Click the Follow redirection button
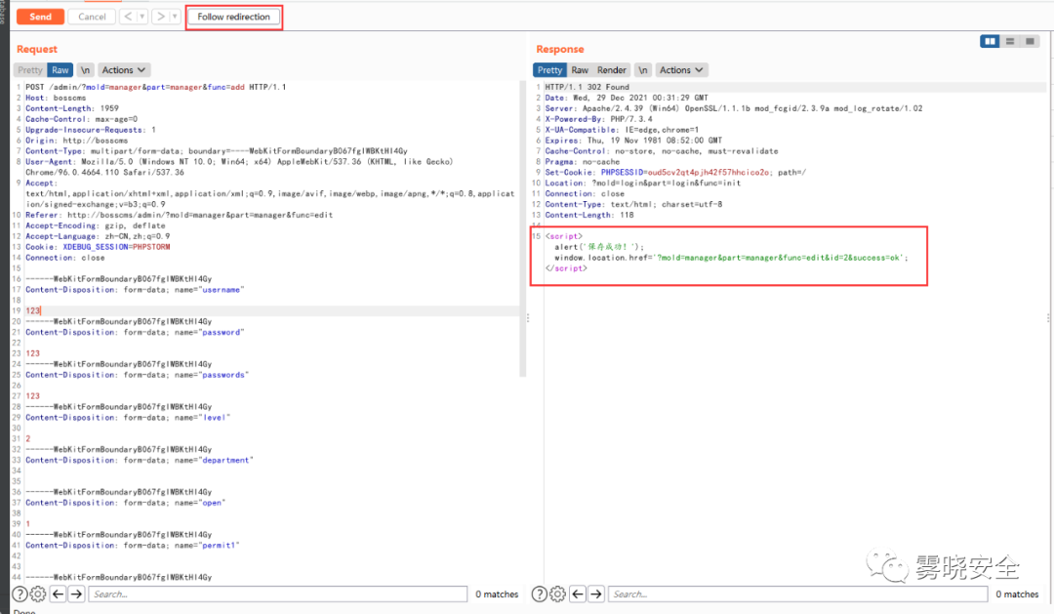1054x614 pixels. [234, 17]
